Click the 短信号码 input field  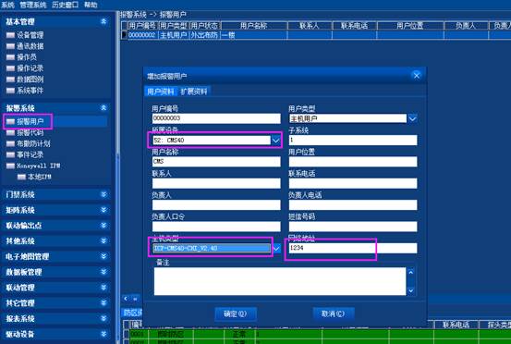353,227
